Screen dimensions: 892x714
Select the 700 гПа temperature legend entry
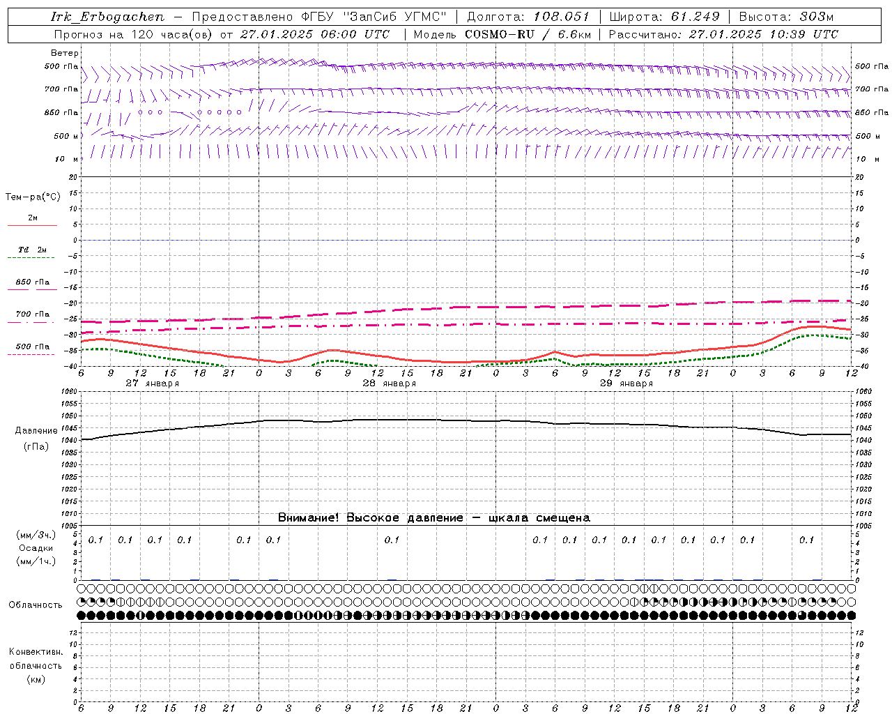[32, 317]
